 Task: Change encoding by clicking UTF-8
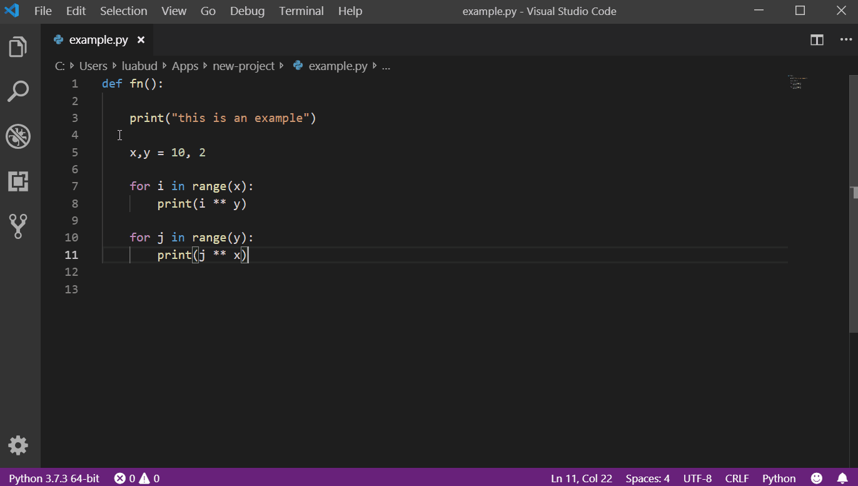click(x=697, y=478)
